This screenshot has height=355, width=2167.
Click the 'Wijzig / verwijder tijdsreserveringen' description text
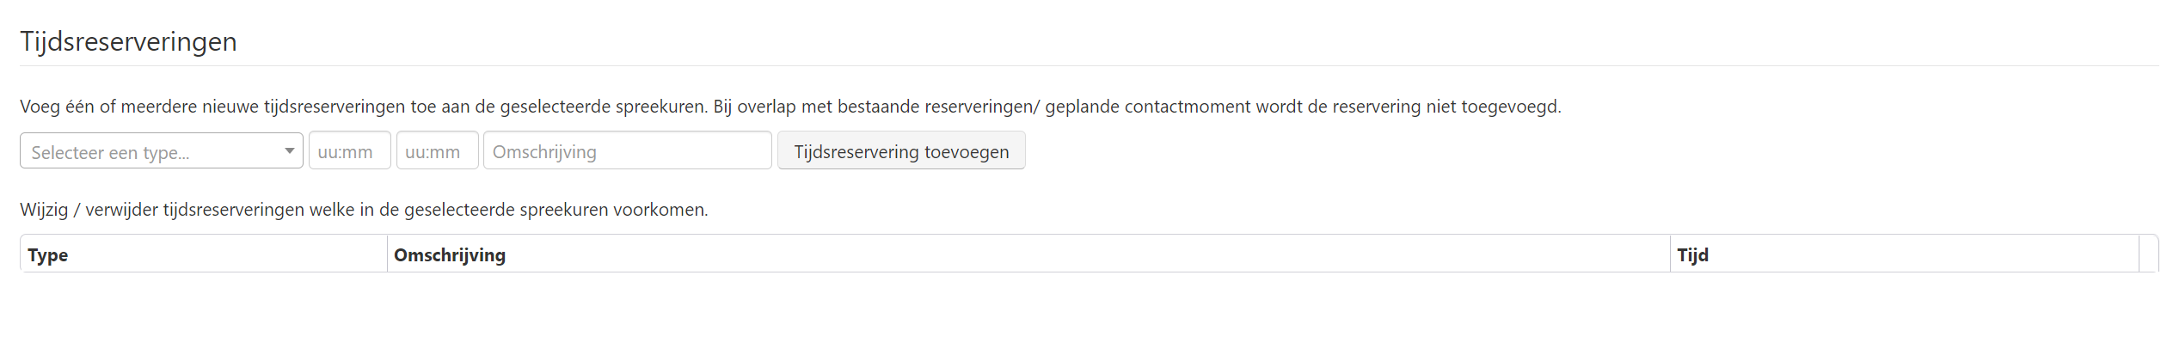coord(364,210)
